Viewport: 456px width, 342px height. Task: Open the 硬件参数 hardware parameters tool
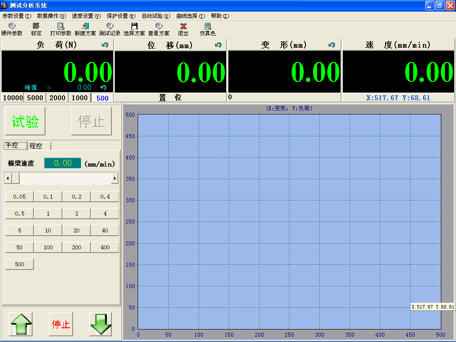(12, 29)
